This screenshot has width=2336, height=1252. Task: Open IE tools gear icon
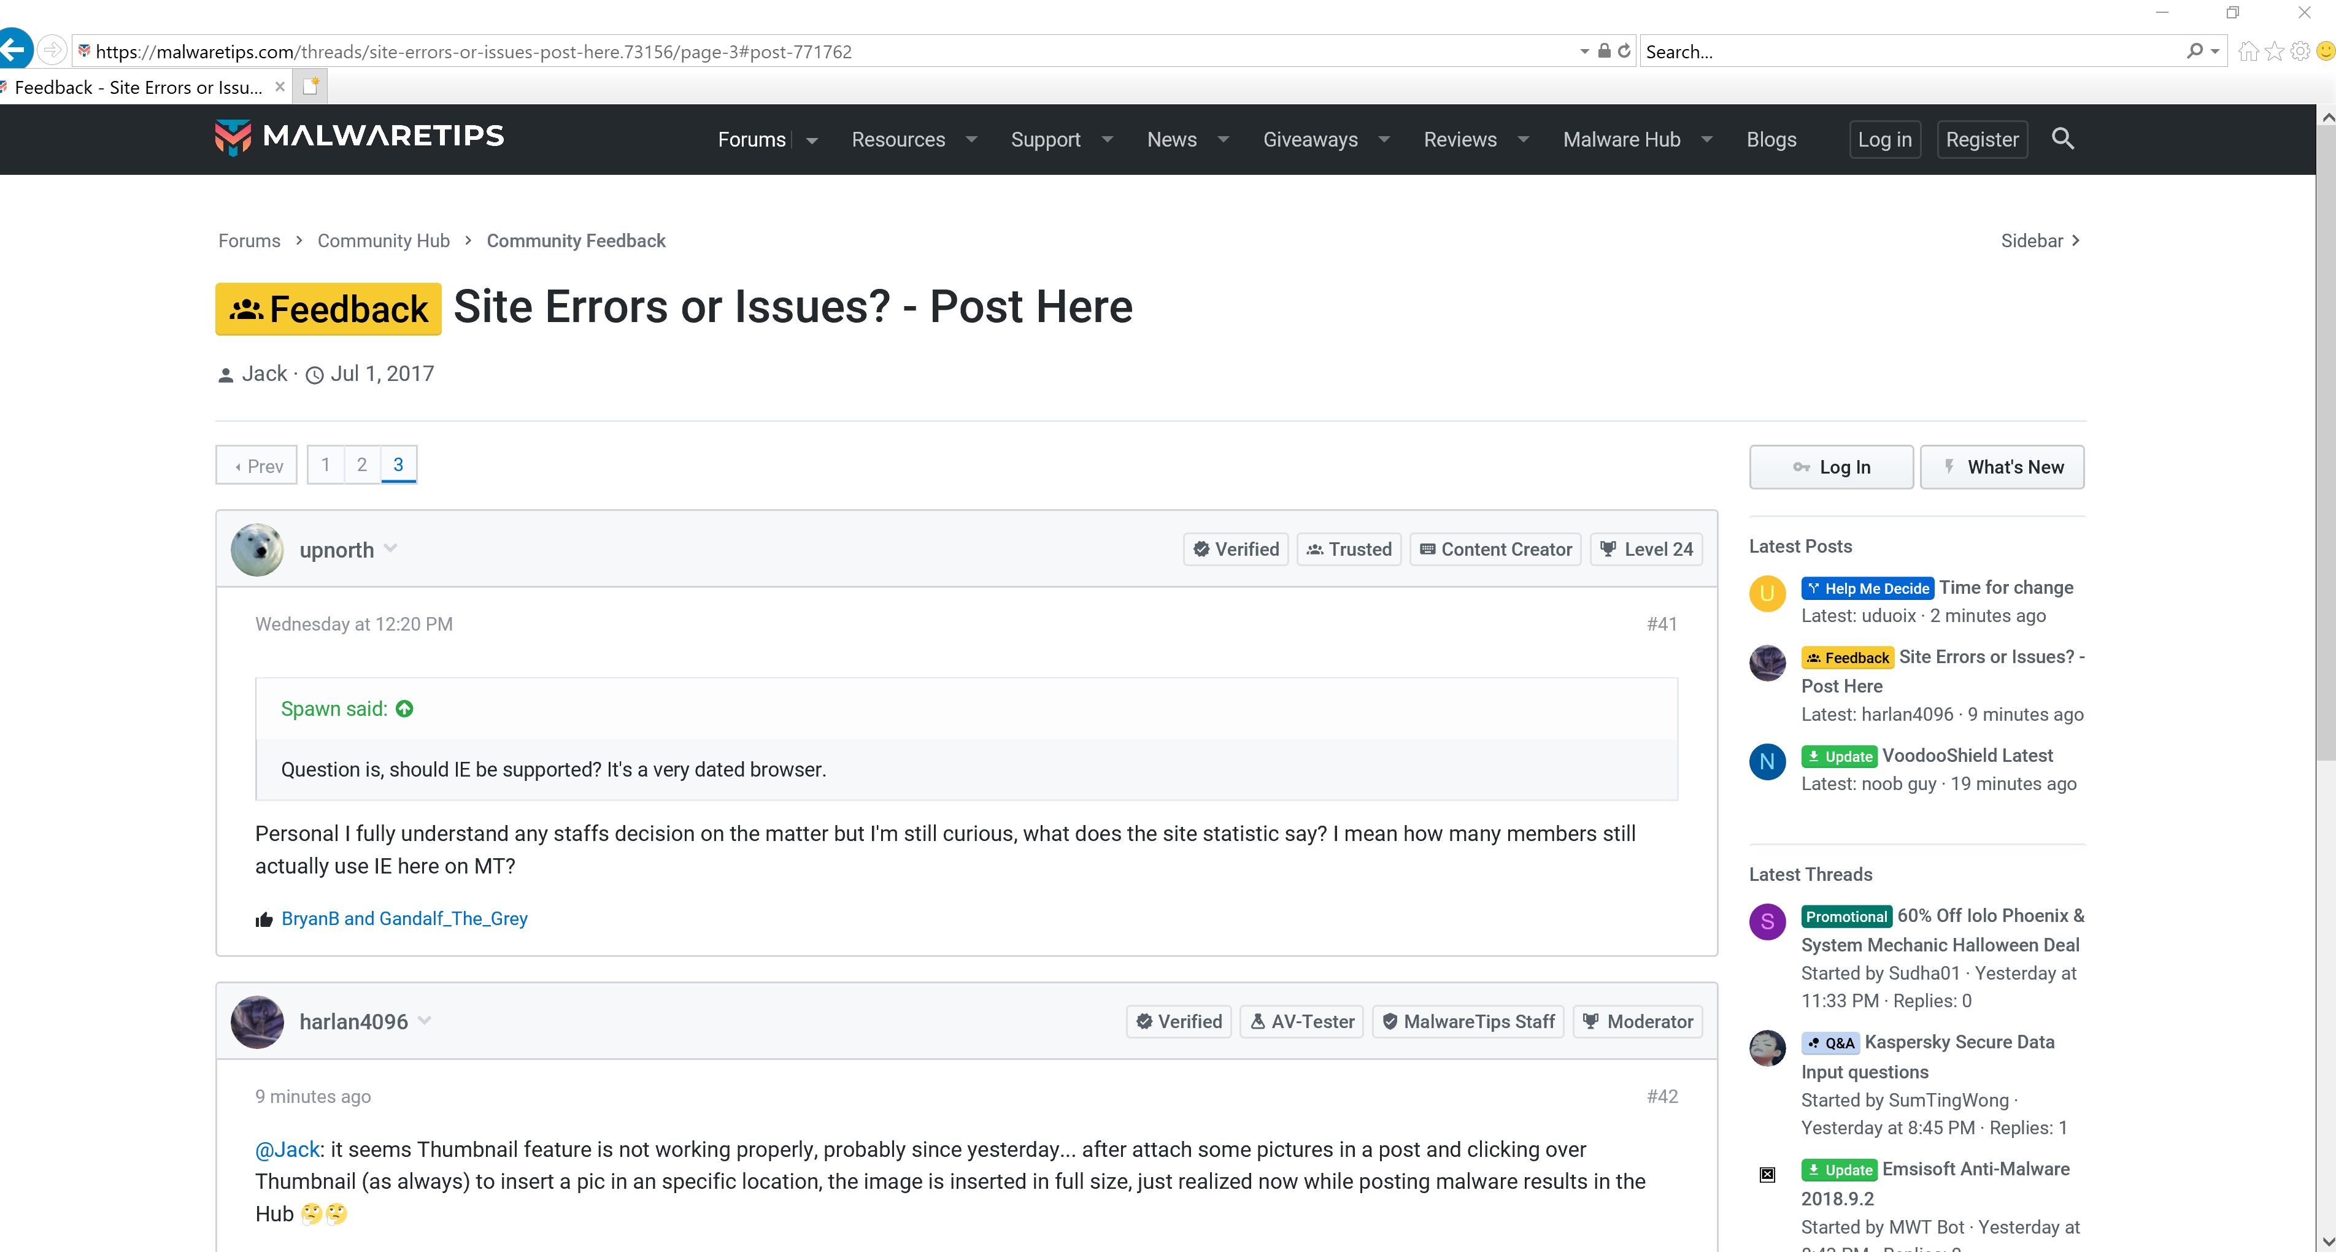click(x=2300, y=51)
